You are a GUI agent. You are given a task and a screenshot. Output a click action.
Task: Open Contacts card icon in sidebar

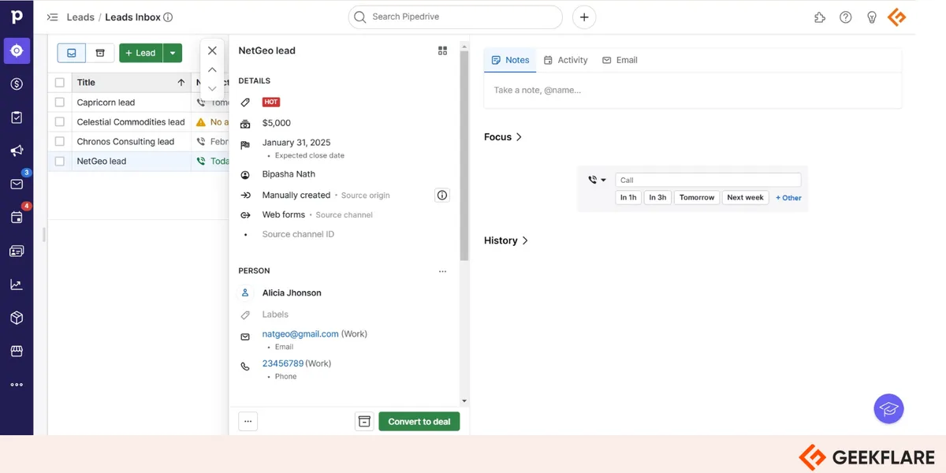tap(17, 251)
